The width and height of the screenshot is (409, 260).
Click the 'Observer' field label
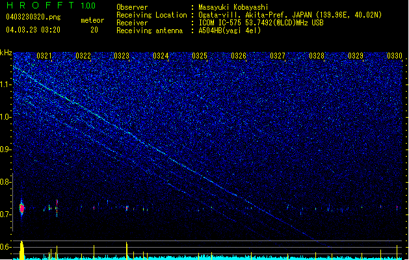[132, 7]
